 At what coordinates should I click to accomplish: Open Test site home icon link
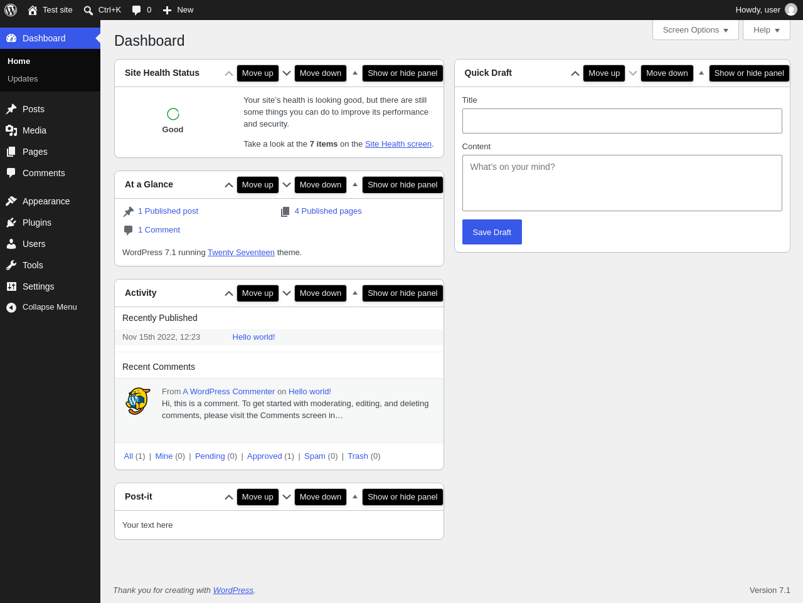pos(33,10)
